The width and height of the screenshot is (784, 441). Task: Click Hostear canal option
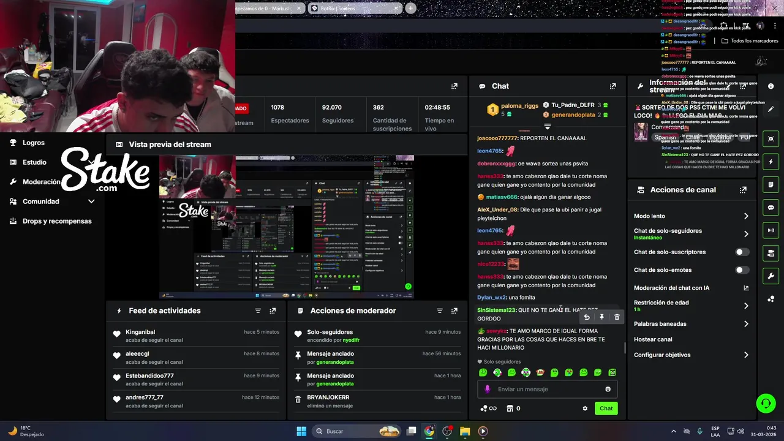(x=653, y=339)
